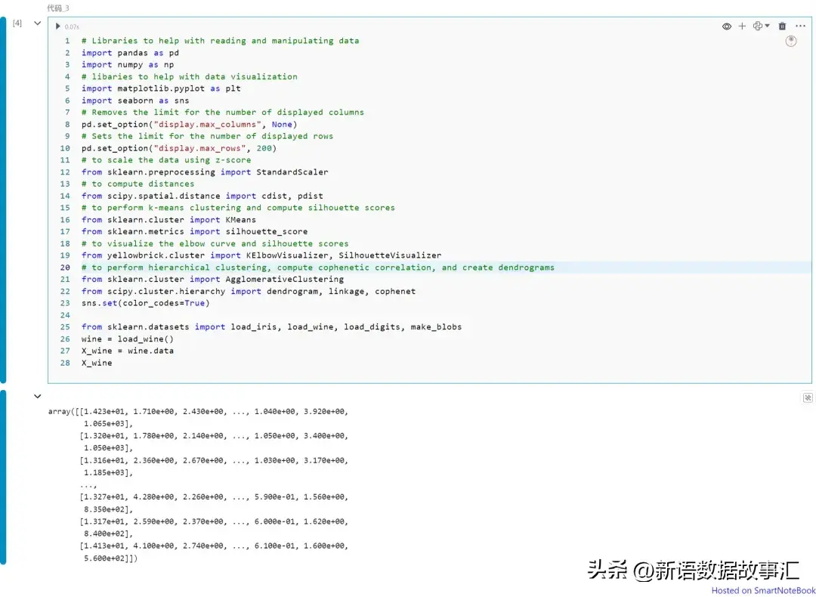Run the code cell with the play button

[57, 26]
